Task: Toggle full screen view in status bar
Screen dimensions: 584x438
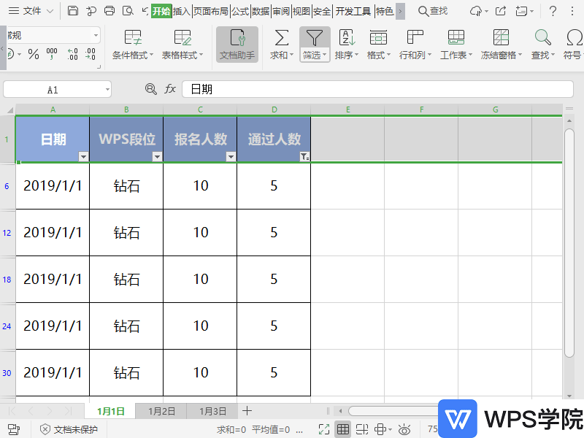Action: (x=323, y=429)
